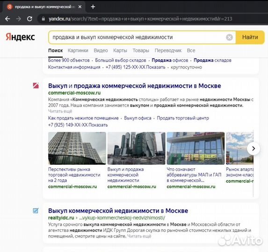The height and width of the screenshot is (252, 268).
Task: Go back with the browser back arrow
Action: pyautogui.click(x=7, y=19)
